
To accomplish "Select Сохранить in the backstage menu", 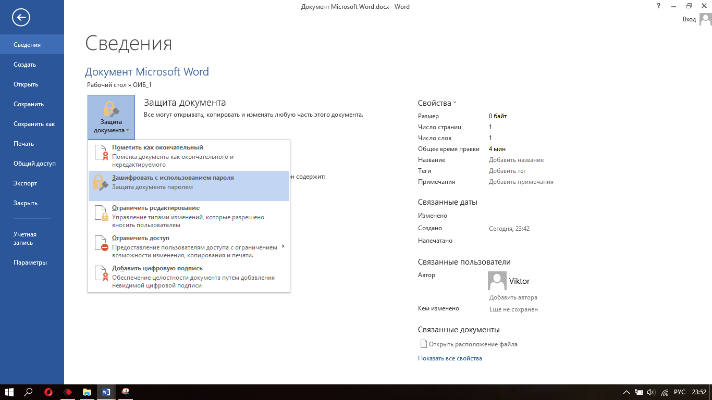I will (x=32, y=104).
